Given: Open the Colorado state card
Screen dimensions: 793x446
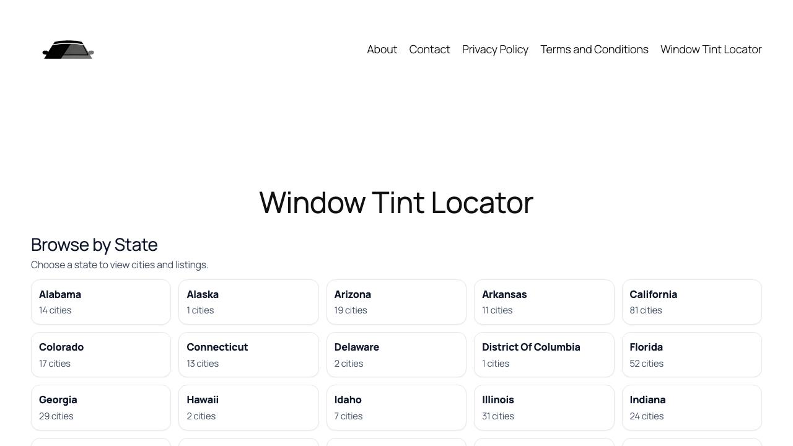Looking at the screenshot, I should click(x=101, y=354).
